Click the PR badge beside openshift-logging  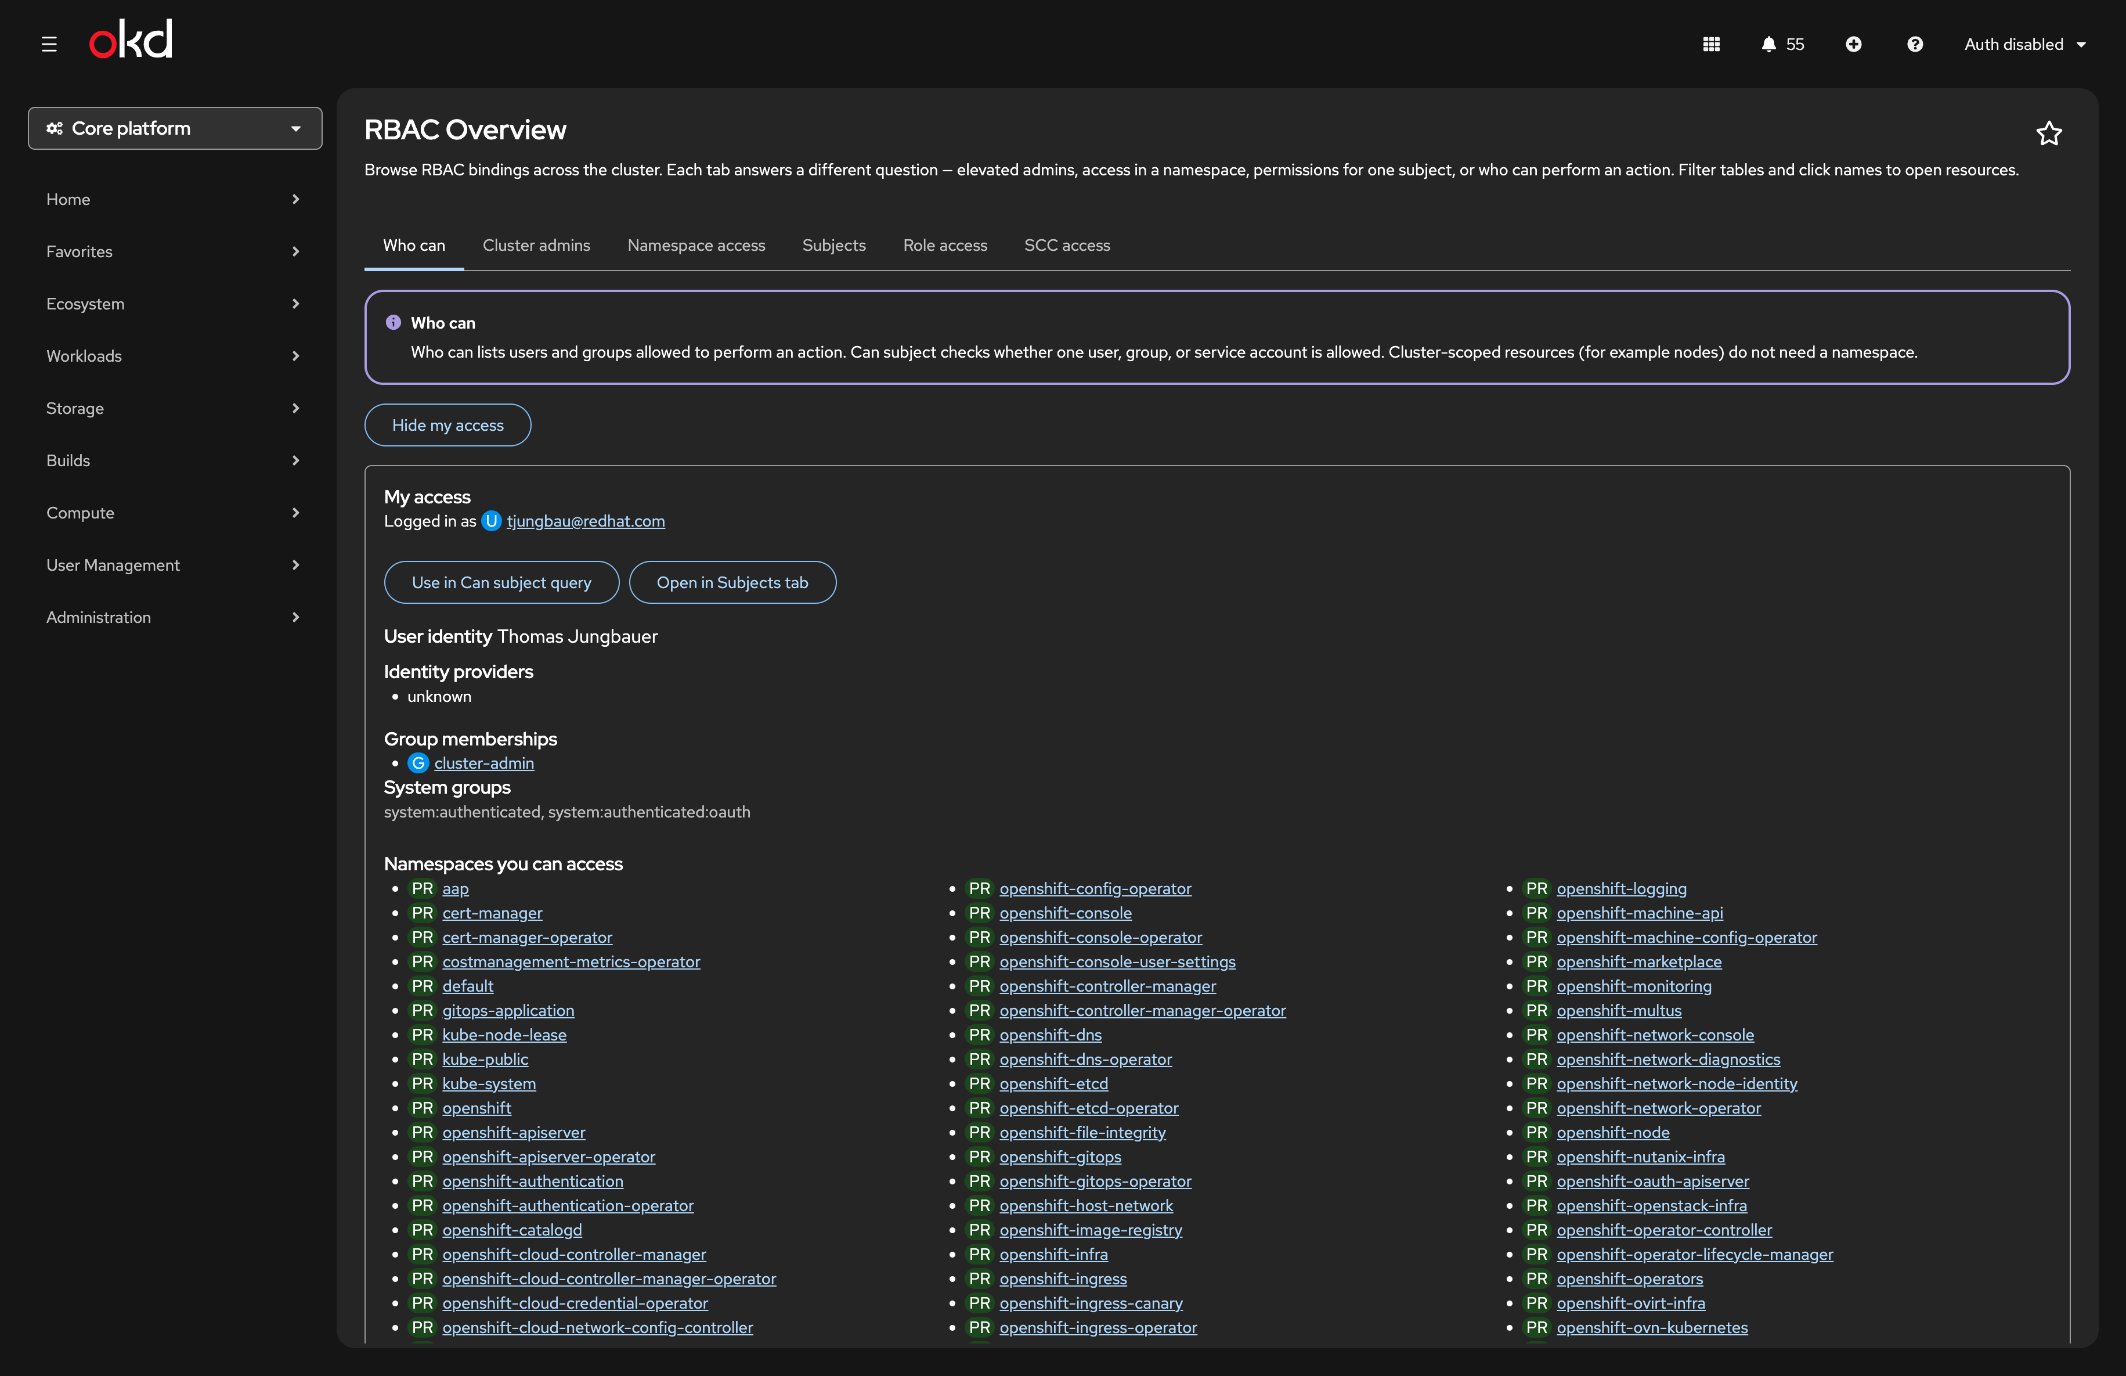[x=1536, y=889]
